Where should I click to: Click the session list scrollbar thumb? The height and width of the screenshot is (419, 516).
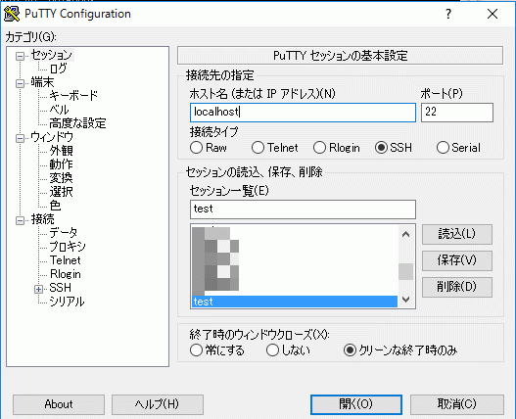click(405, 271)
